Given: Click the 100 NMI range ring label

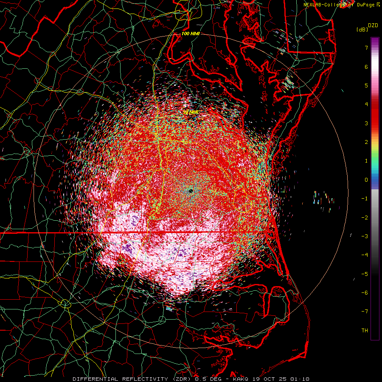Looking at the screenshot, I should tap(191, 34).
